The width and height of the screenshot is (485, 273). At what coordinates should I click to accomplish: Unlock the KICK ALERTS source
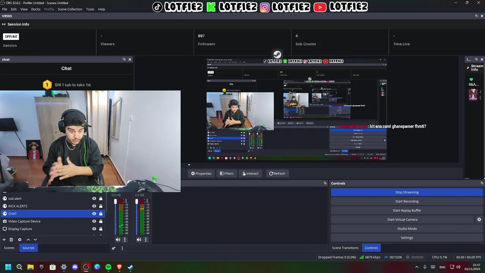(x=101, y=206)
